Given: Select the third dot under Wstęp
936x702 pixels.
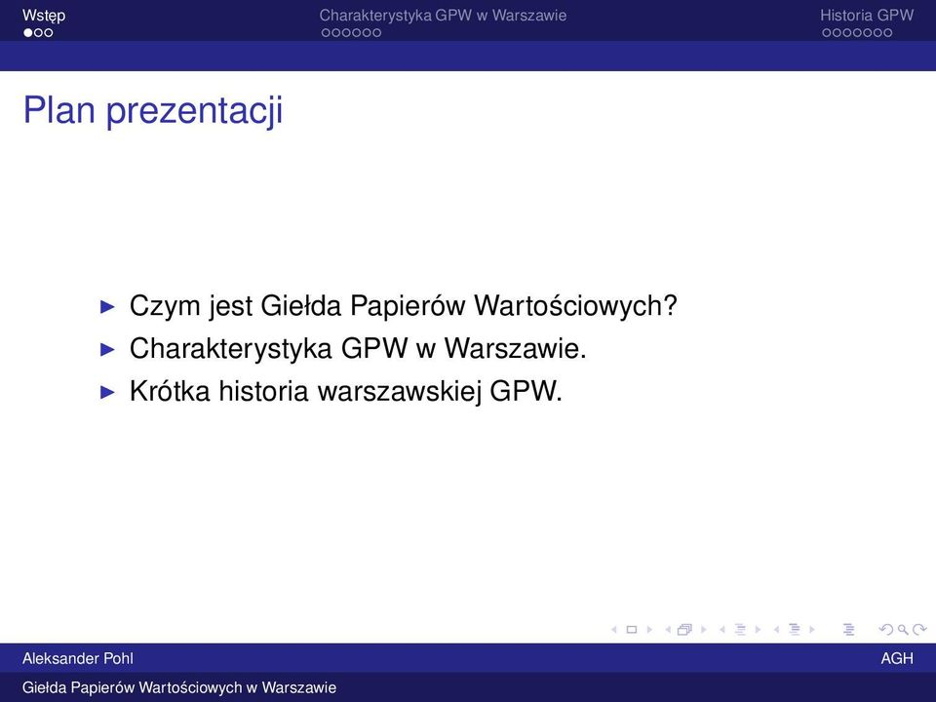Looking at the screenshot, I should [x=49, y=33].
